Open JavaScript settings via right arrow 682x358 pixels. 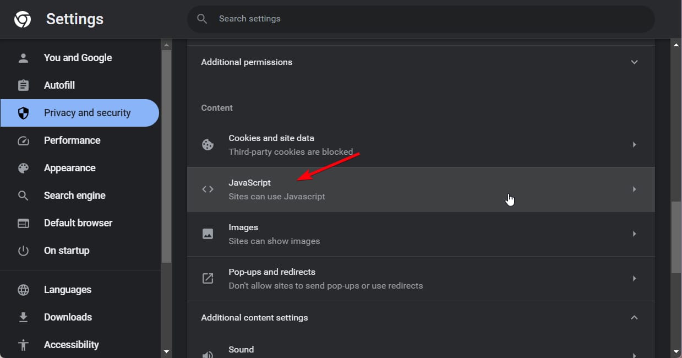[x=634, y=189]
